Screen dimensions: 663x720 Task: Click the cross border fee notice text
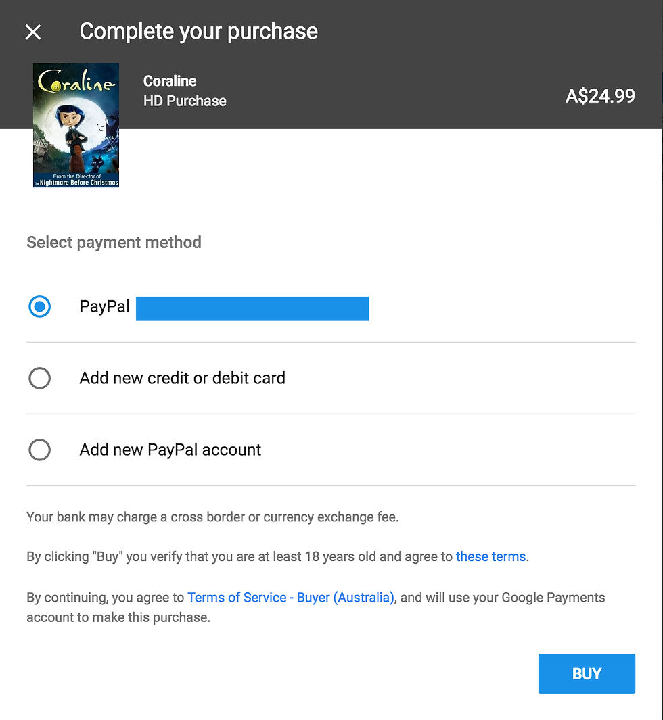click(212, 517)
